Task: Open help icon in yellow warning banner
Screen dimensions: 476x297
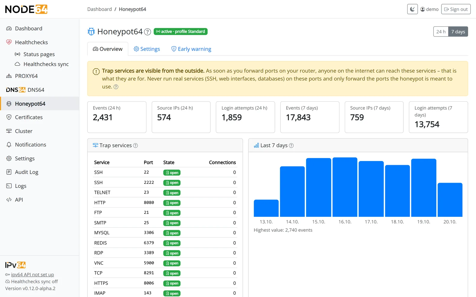Action: point(116,87)
